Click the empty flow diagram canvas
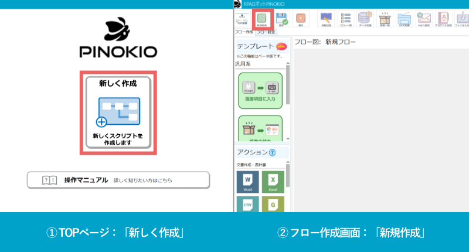The width and height of the screenshot is (469, 252). click(381, 130)
